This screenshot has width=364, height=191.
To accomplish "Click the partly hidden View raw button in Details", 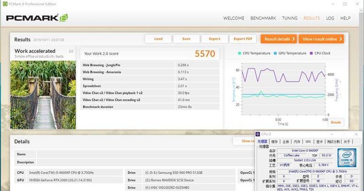I will click(244, 141).
